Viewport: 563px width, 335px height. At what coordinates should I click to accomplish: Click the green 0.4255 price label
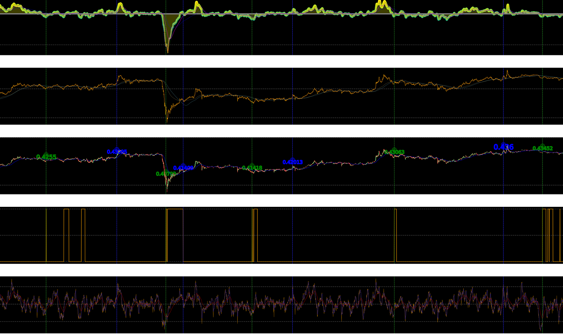[46, 157]
